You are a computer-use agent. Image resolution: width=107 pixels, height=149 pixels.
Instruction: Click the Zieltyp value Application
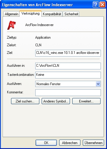(x=43, y=37)
